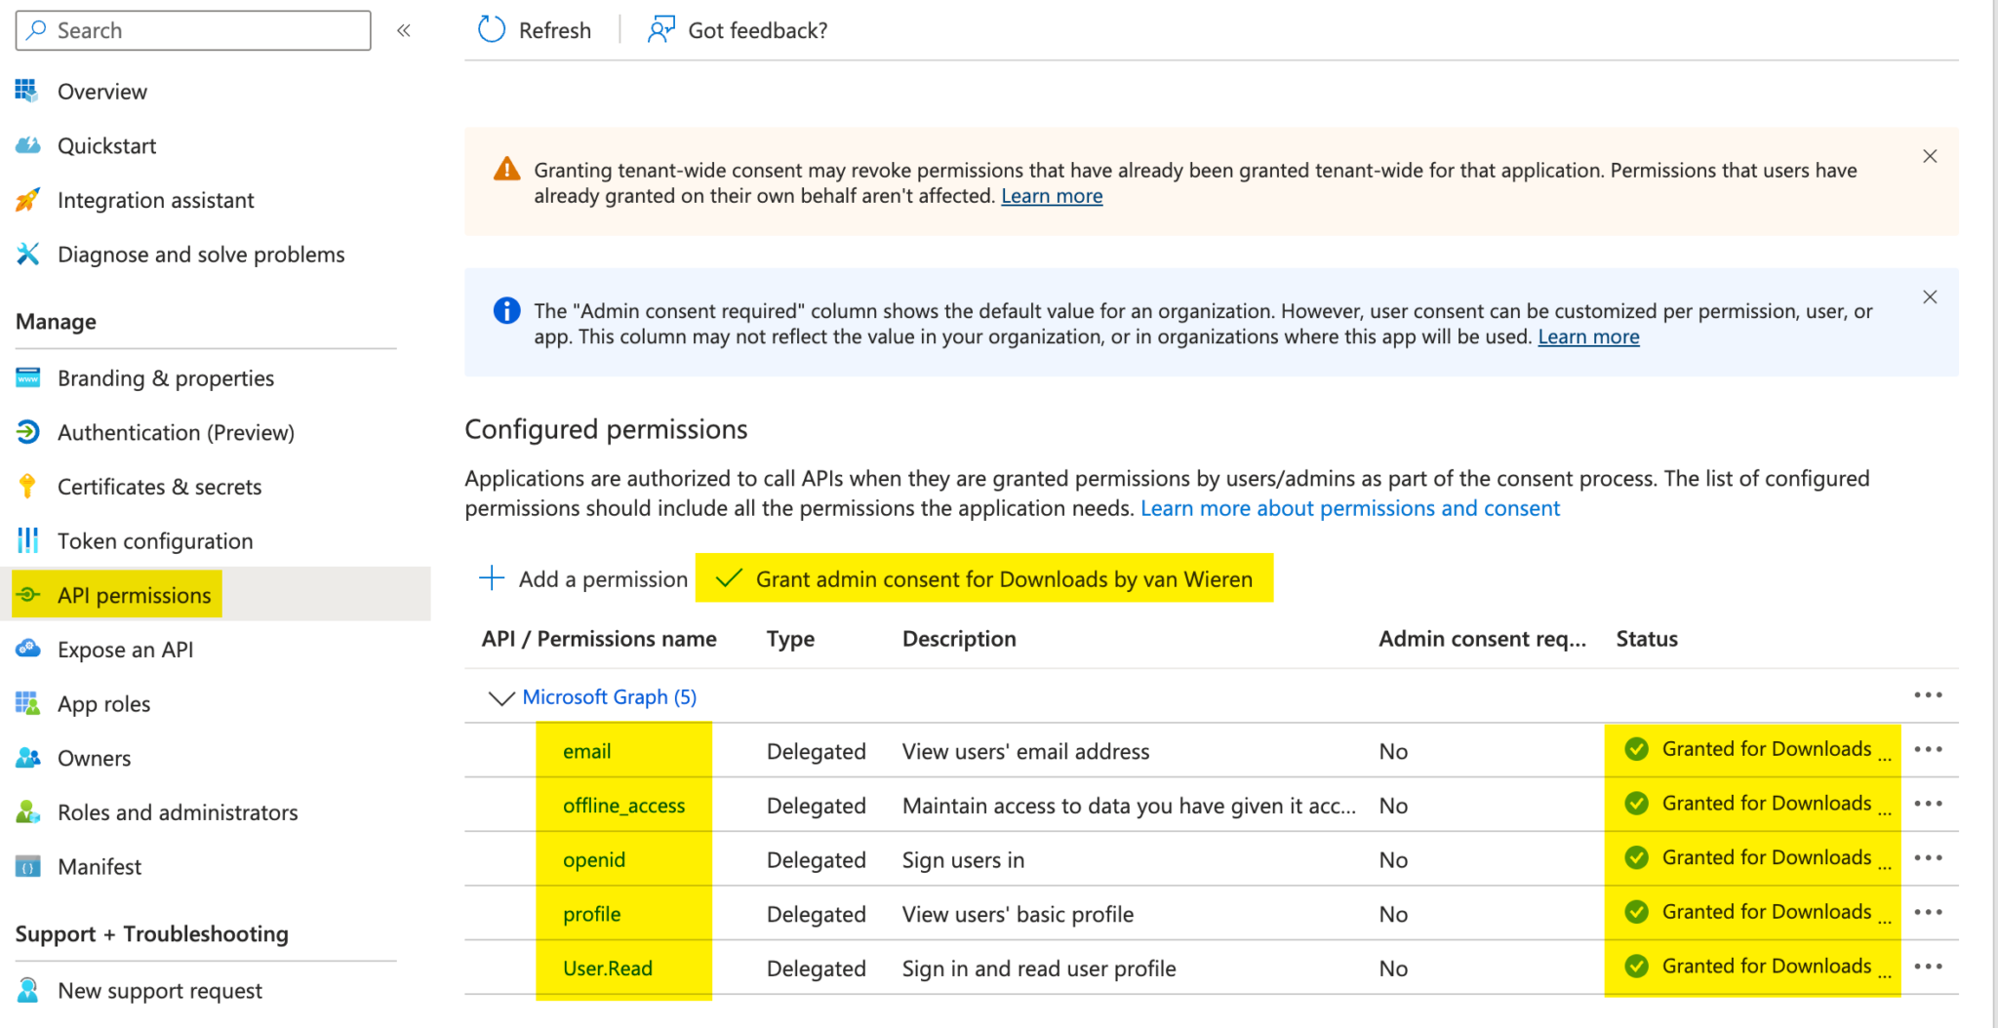Open Learn more about permissions and consent
1998x1028 pixels.
click(x=1350, y=508)
